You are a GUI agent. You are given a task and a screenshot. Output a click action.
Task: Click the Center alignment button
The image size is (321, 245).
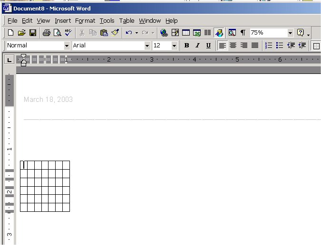233,45
